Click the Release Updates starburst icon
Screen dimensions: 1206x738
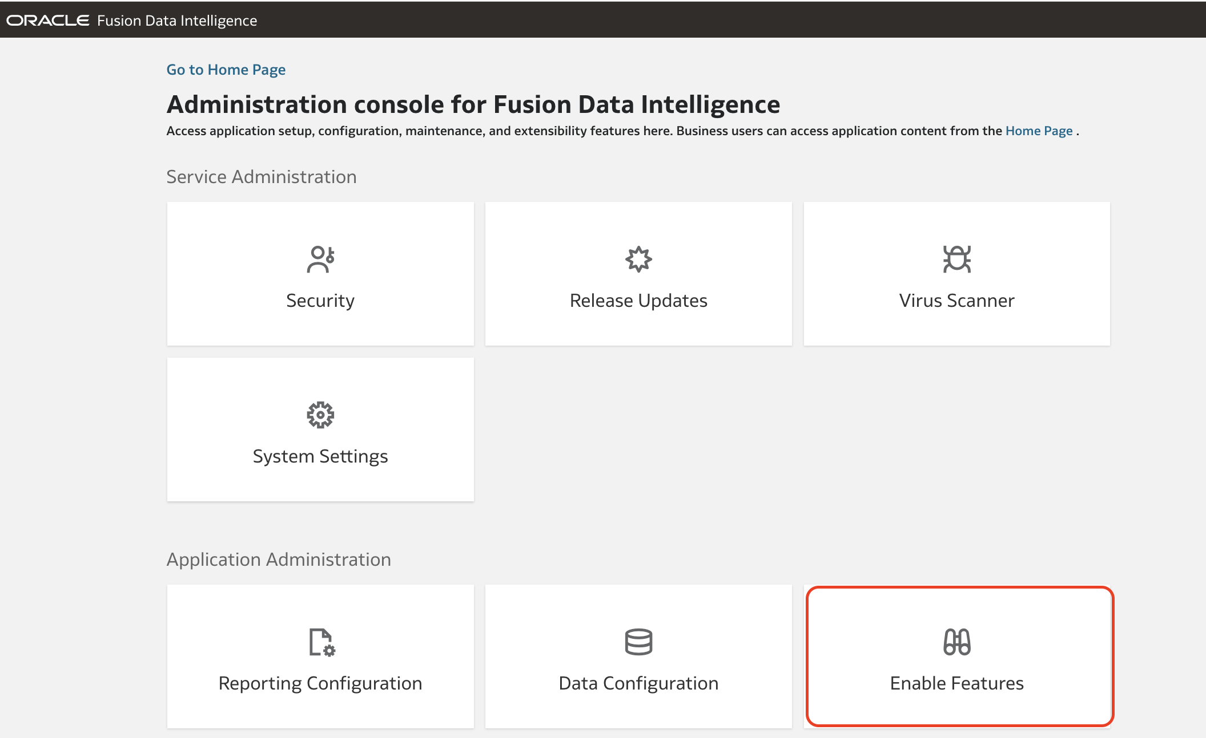point(638,259)
